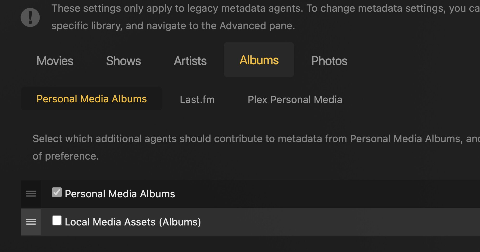Click the Local Media Assets (Albums) row label

(133, 222)
